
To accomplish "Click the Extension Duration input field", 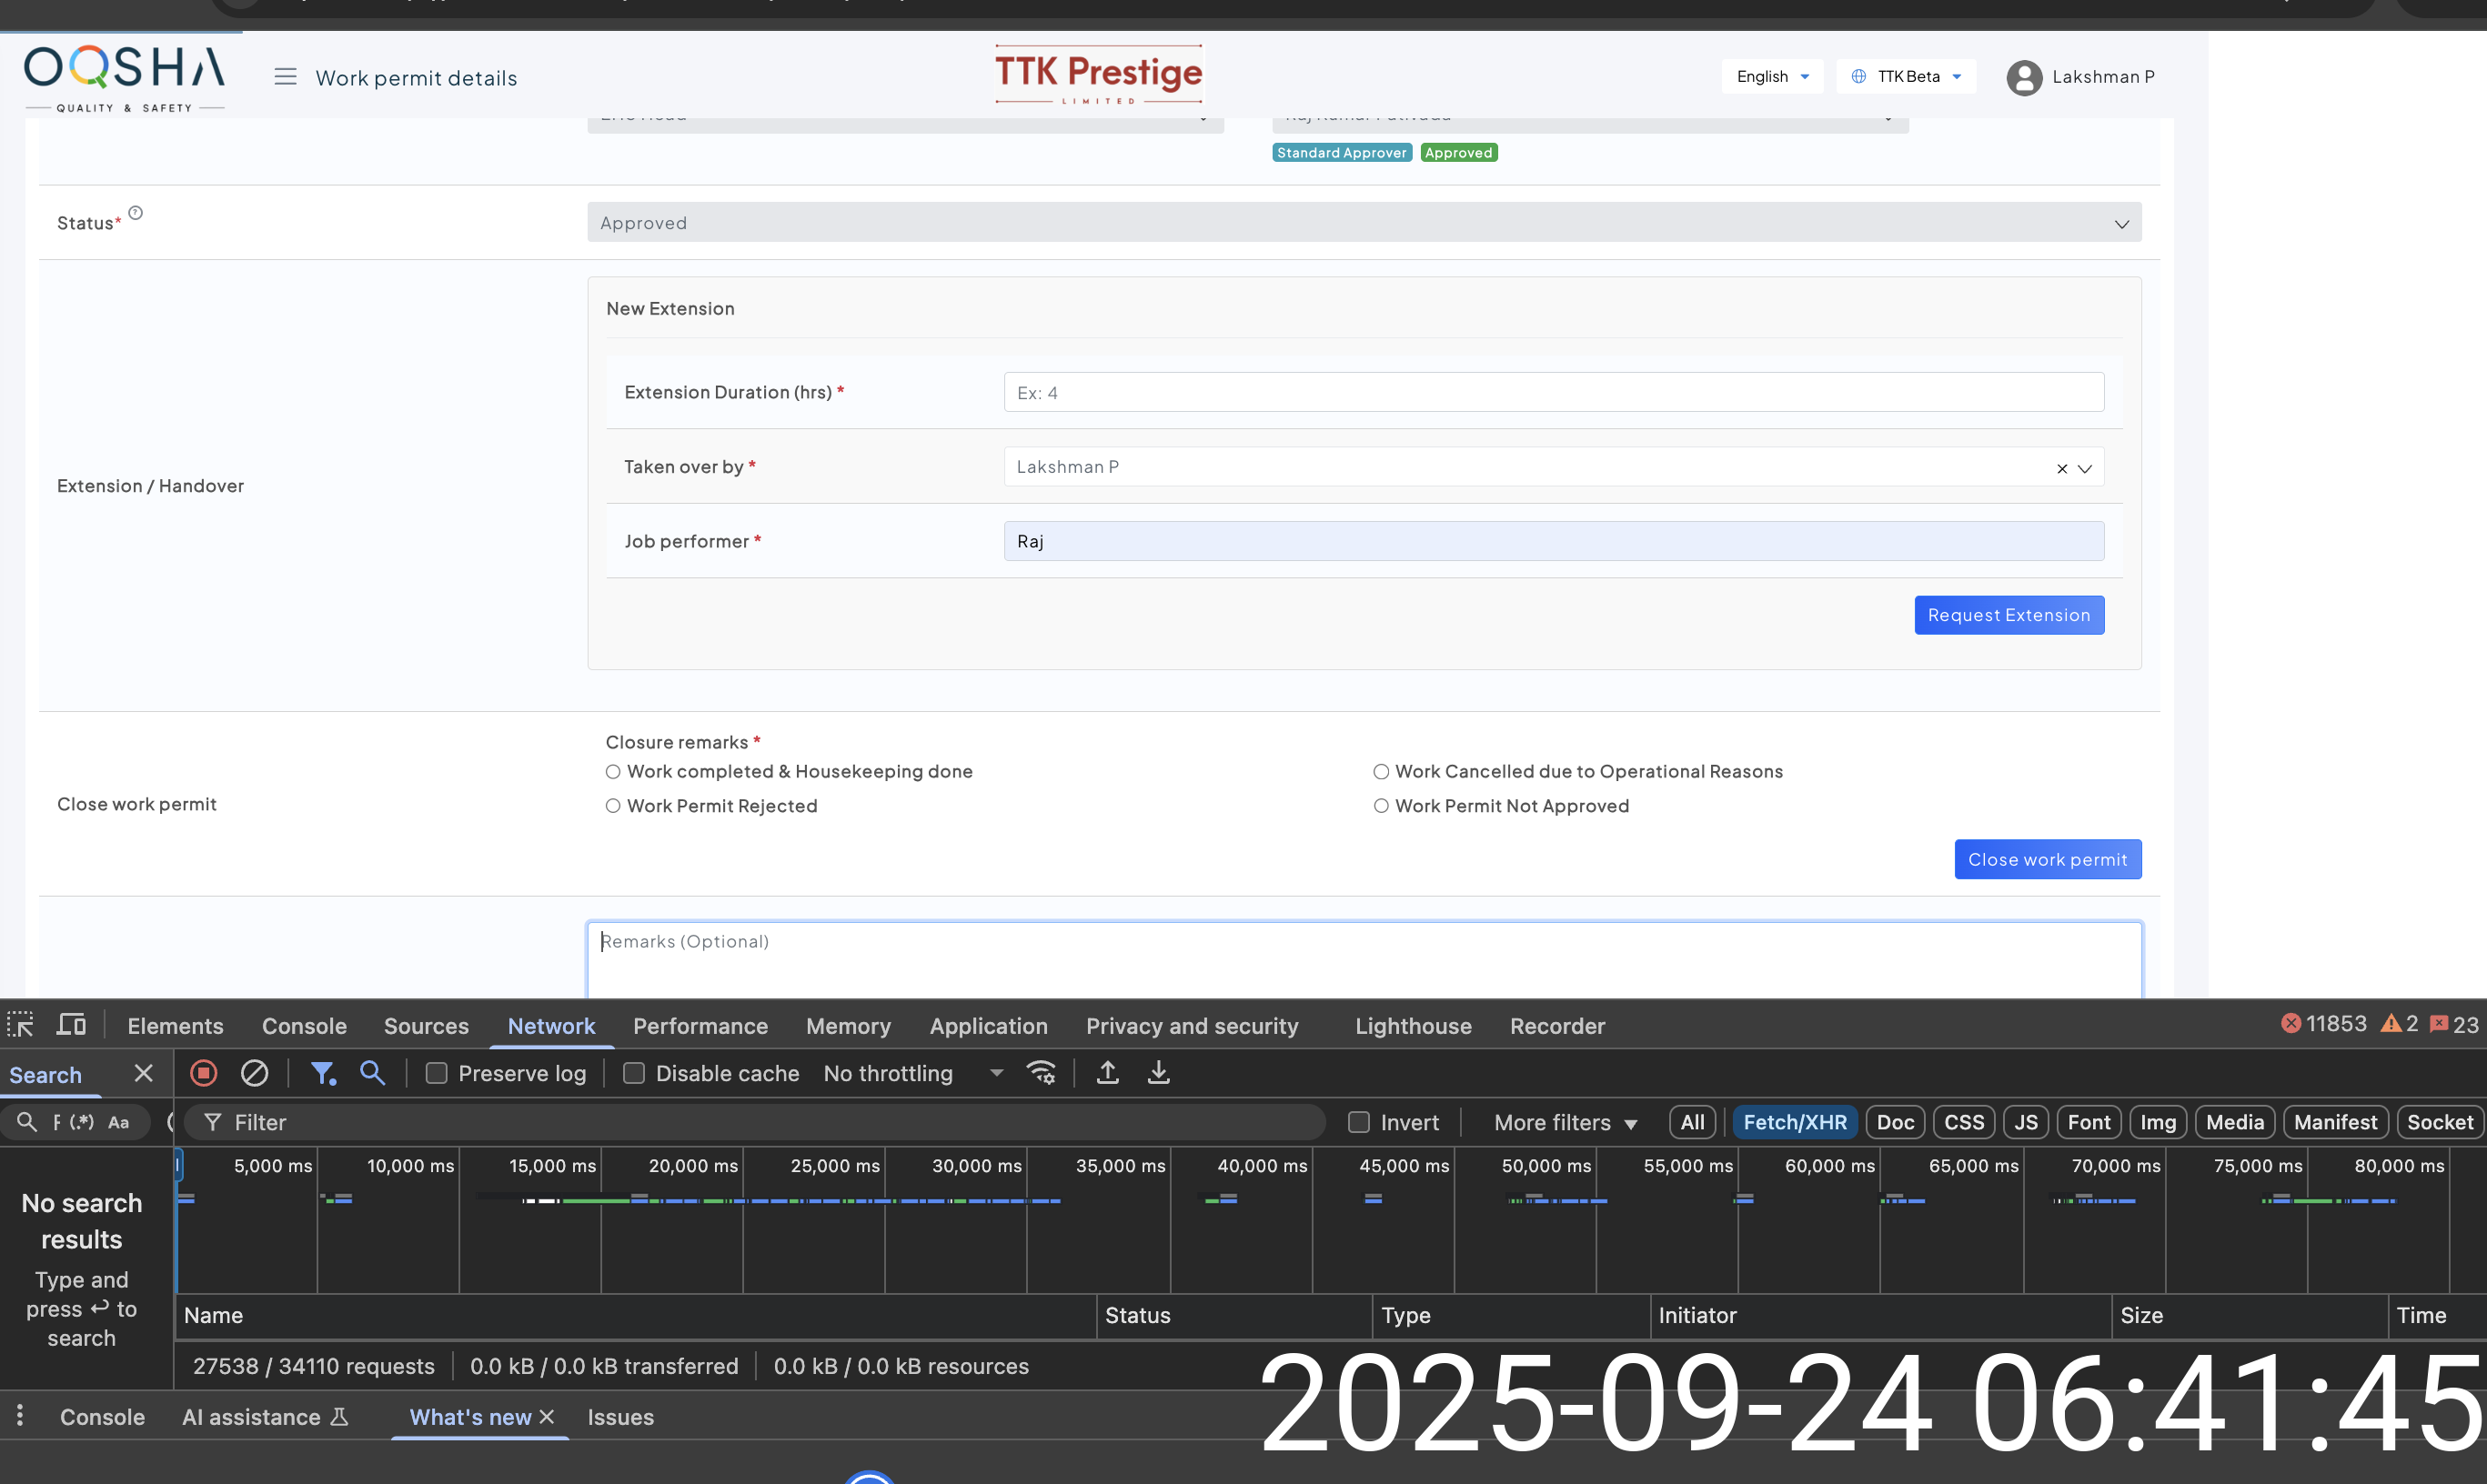I will [x=1553, y=392].
